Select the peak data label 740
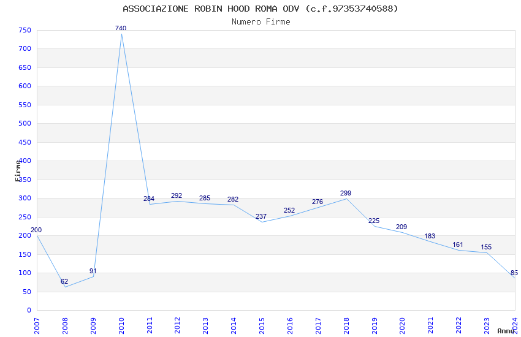This screenshot has width=521, height=337. (x=121, y=28)
